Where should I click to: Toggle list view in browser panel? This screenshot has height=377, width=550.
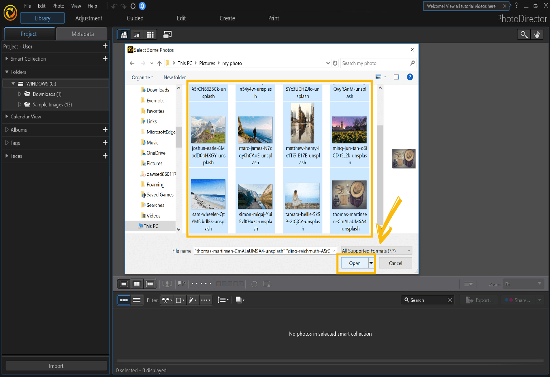[137, 300]
